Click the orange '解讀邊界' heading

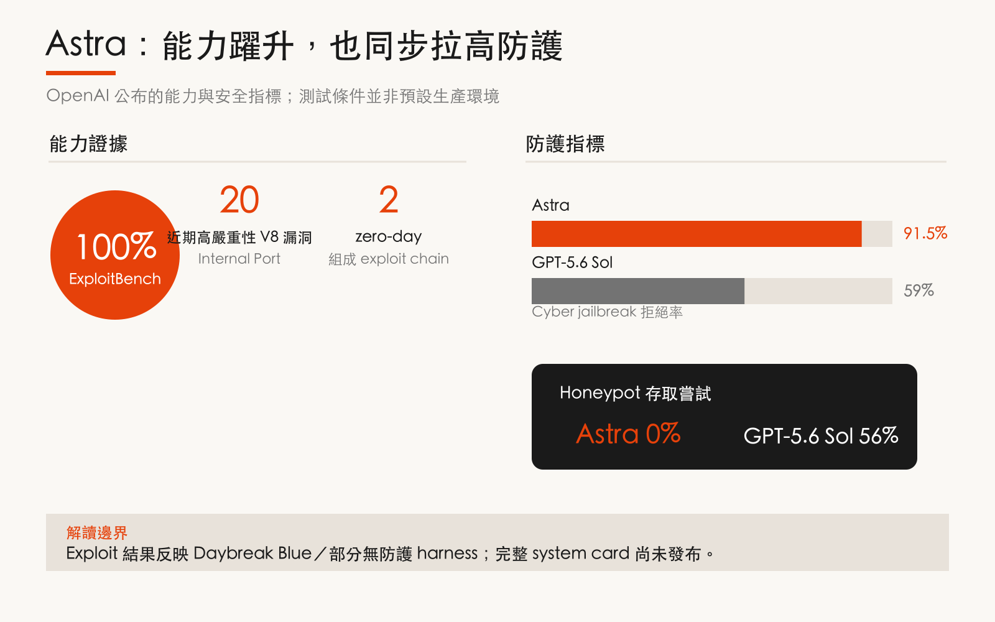[97, 532]
